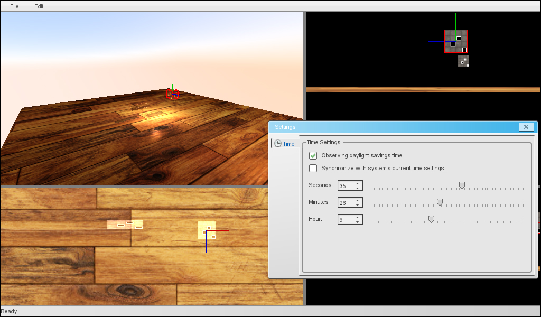Select the red-outlined cube in the side view
541x317 pixels.
point(456,42)
